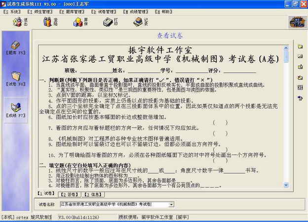Viewport: 308px width, 222px height.
Task: Open the 试卷 F6 sidebar module
Action: tap(15, 78)
